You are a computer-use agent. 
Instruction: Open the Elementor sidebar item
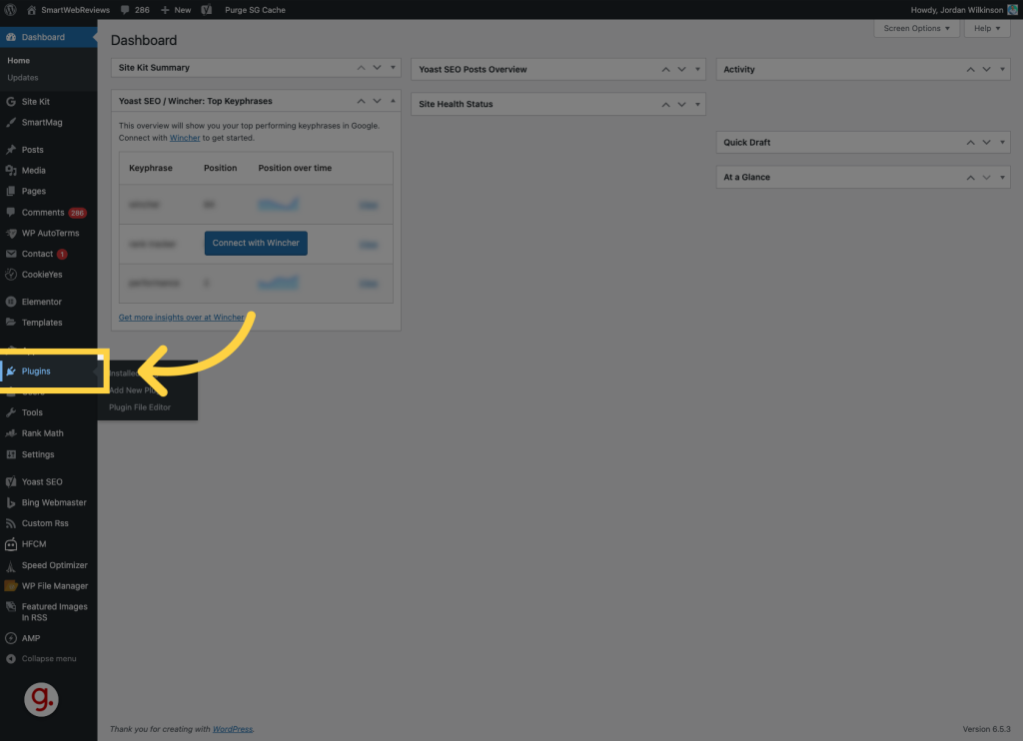[x=41, y=302]
